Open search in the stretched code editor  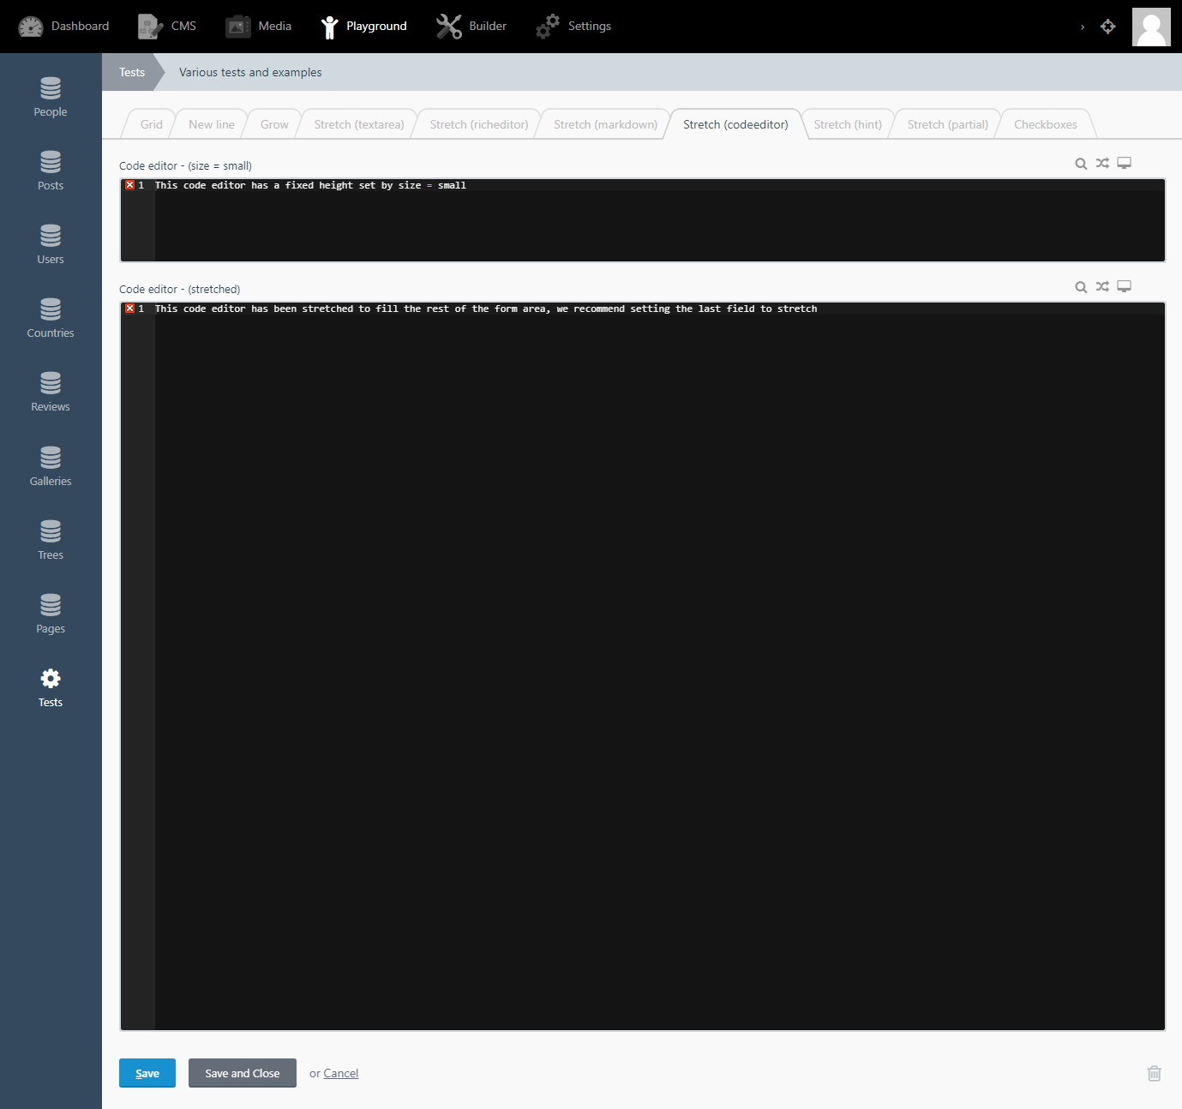pyautogui.click(x=1081, y=286)
